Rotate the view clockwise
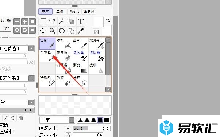220x137 pixels. [x=24, y=30]
